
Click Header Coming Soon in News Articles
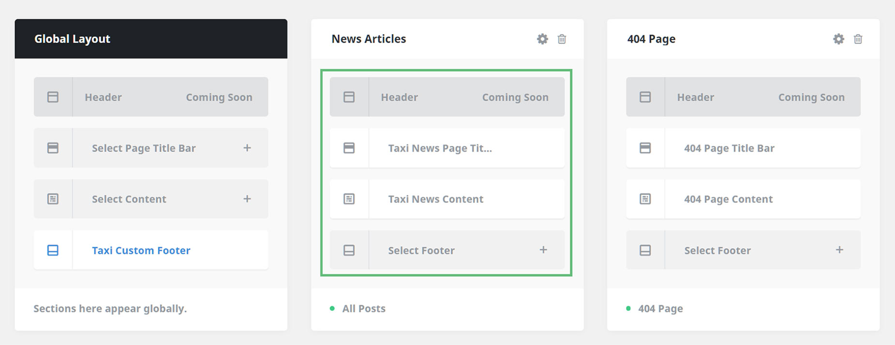(x=447, y=97)
